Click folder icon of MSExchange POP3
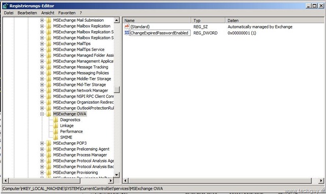The height and width of the screenshot is (194, 326). [x=49, y=143]
